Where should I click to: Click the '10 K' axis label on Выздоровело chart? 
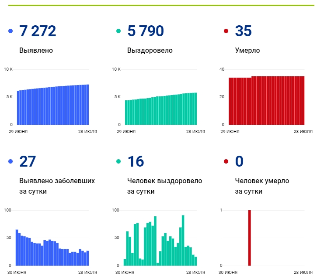(116, 69)
